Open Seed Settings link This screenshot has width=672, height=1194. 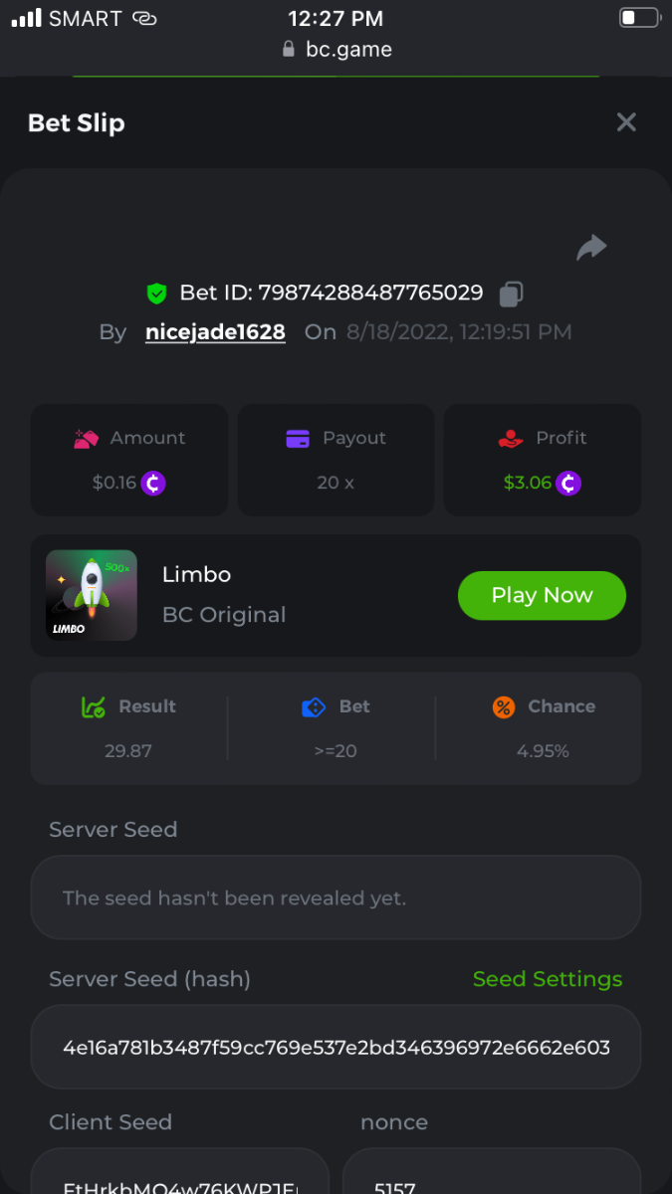coord(548,979)
